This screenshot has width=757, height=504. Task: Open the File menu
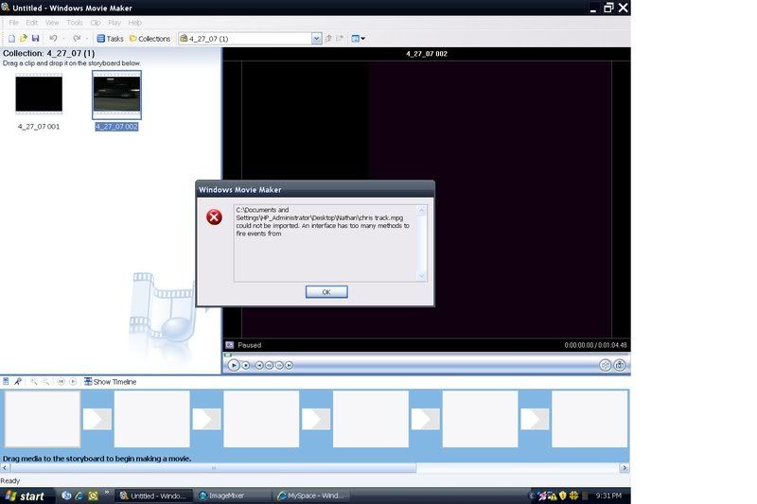pyautogui.click(x=13, y=23)
